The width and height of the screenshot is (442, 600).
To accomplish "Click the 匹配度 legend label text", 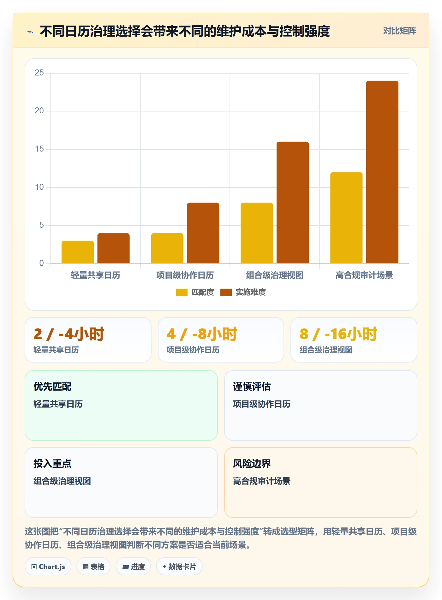I will (x=203, y=292).
